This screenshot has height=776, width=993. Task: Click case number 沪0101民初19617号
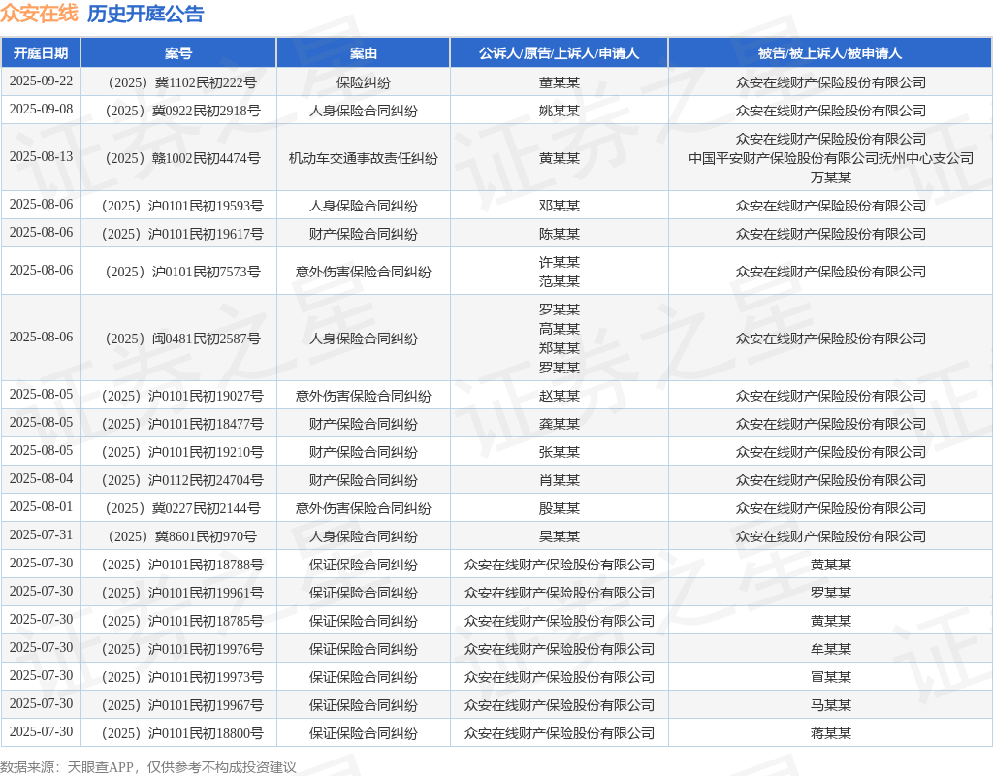[x=182, y=234]
